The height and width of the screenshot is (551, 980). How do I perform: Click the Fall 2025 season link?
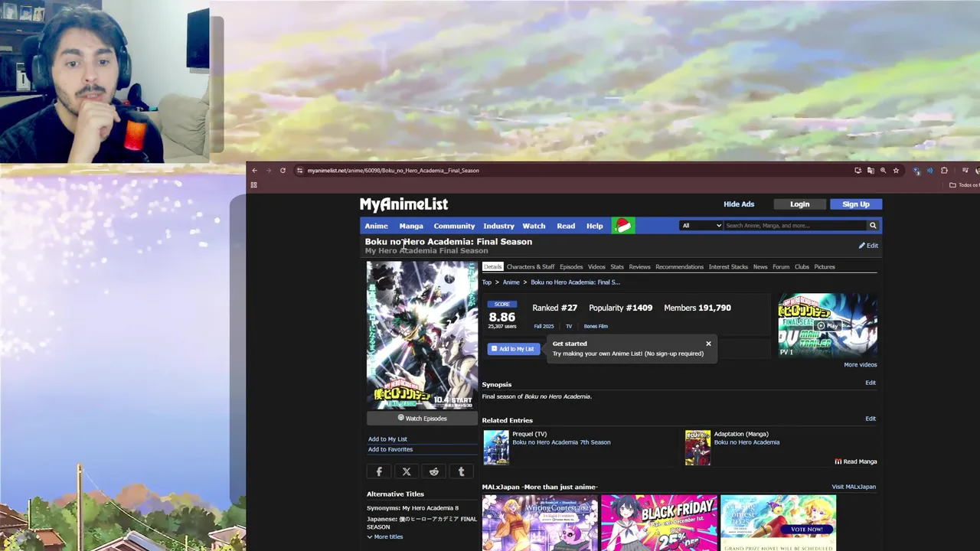point(544,327)
